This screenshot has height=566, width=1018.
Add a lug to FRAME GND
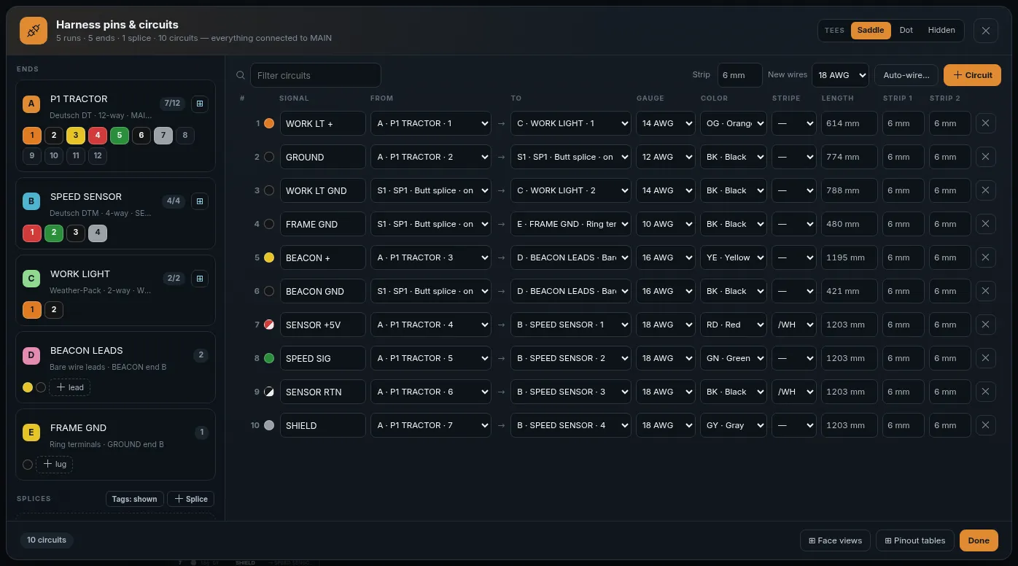[54, 464]
